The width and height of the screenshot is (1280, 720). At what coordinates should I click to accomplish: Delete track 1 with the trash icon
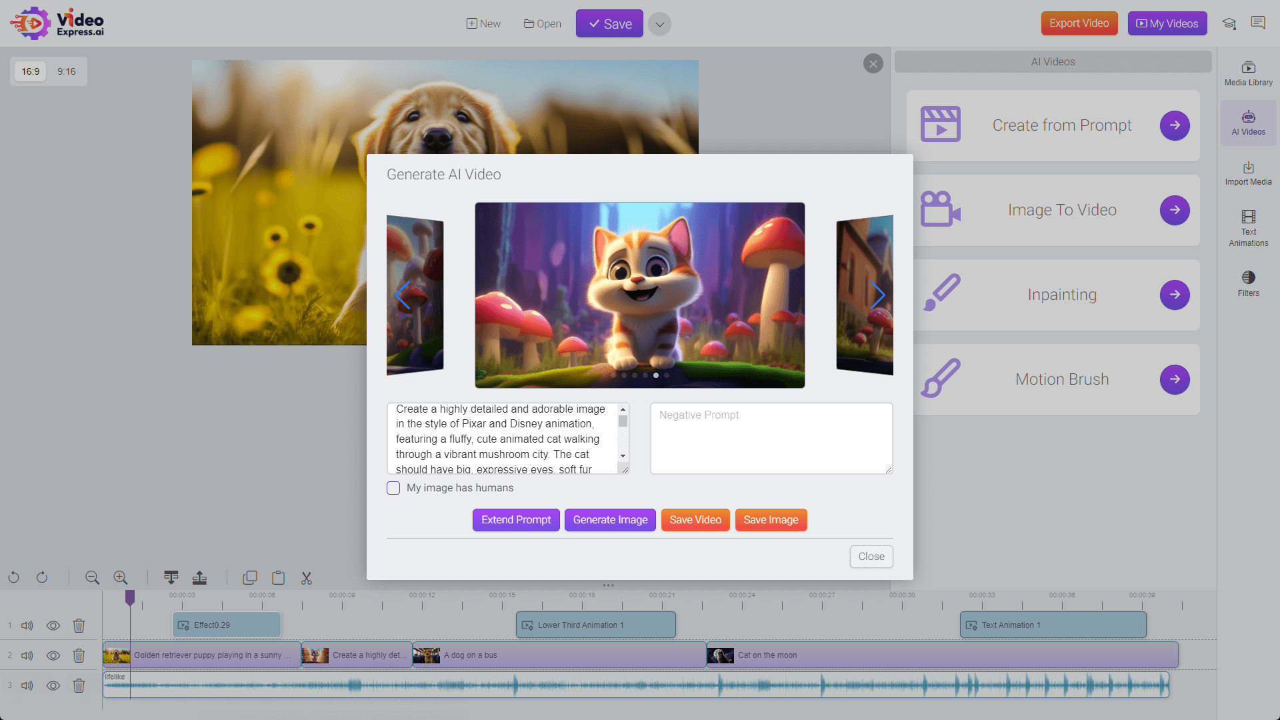coord(79,625)
